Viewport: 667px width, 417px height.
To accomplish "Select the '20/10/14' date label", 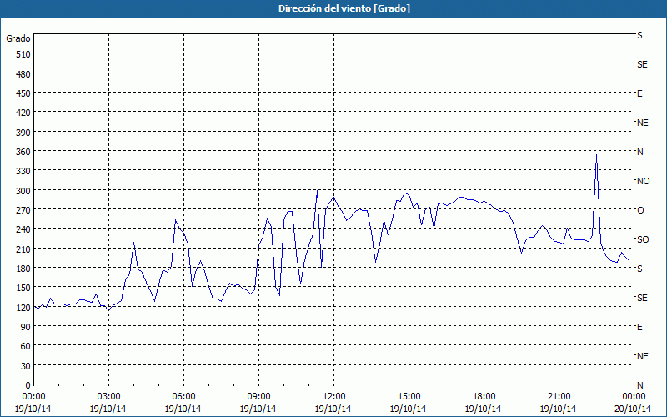I will (x=633, y=409).
